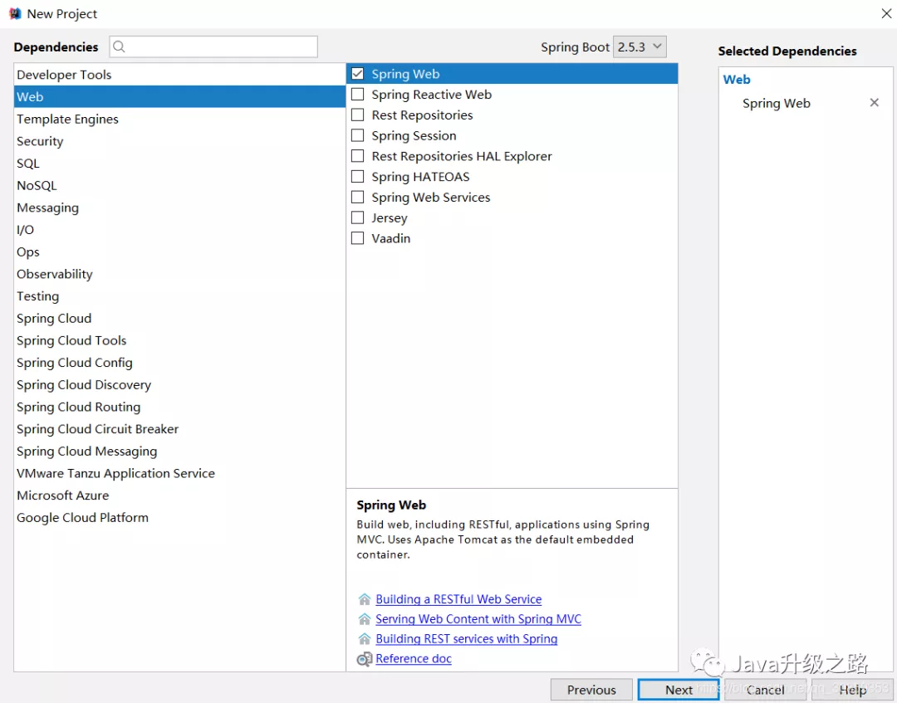Image resolution: width=897 pixels, height=703 pixels.
Task: Check the Spring HATEOAS option
Action: pos(357,177)
